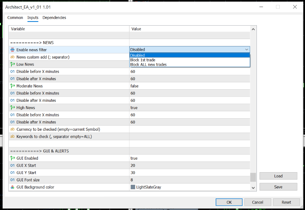Open the Dependencies tab
The height and width of the screenshot is (210, 305).
(54, 18)
